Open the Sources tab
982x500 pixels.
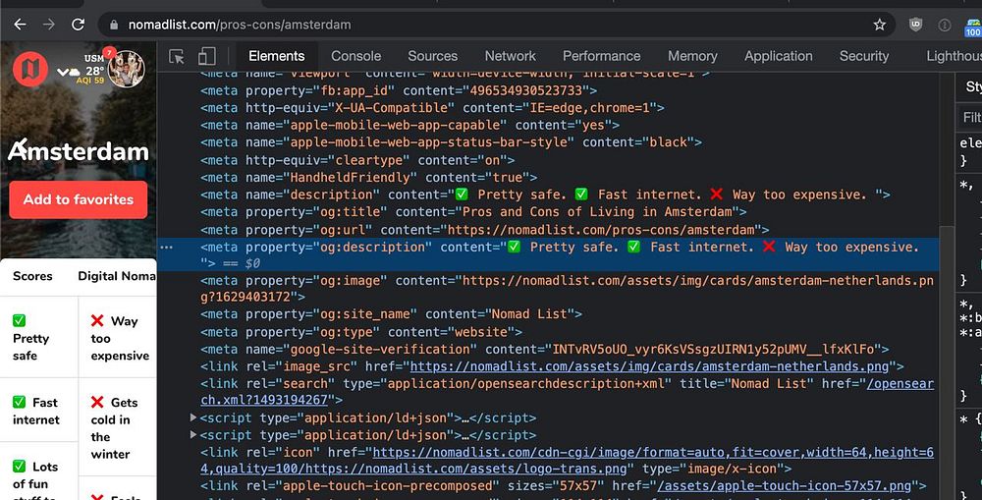(x=433, y=56)
